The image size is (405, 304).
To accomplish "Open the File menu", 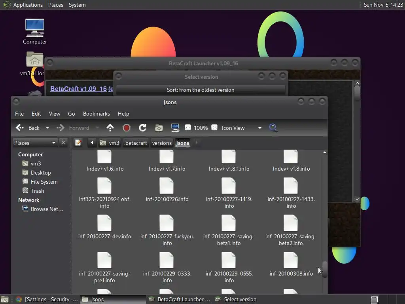I will tap(19, 114).
